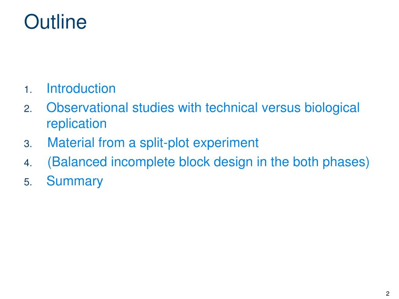The height and width of the screenshot is (299, 399).
Task: Click the word 'technical' in item two
Action: point(231,107)
